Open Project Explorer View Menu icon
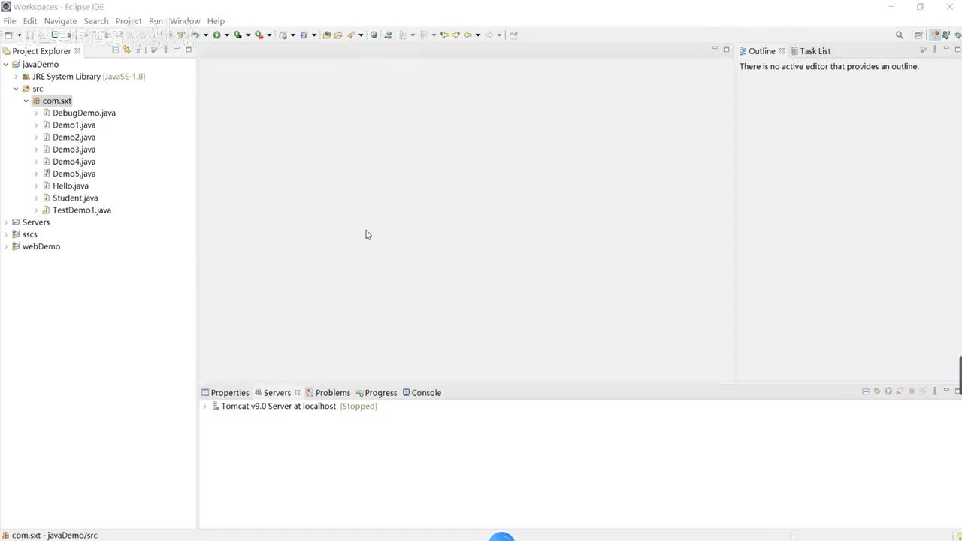 click(x=165, y=50)
